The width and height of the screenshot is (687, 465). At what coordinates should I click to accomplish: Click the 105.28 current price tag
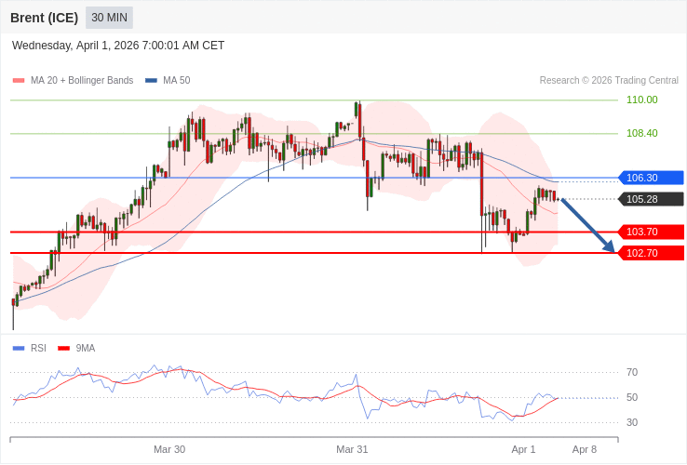pos(651,199)
